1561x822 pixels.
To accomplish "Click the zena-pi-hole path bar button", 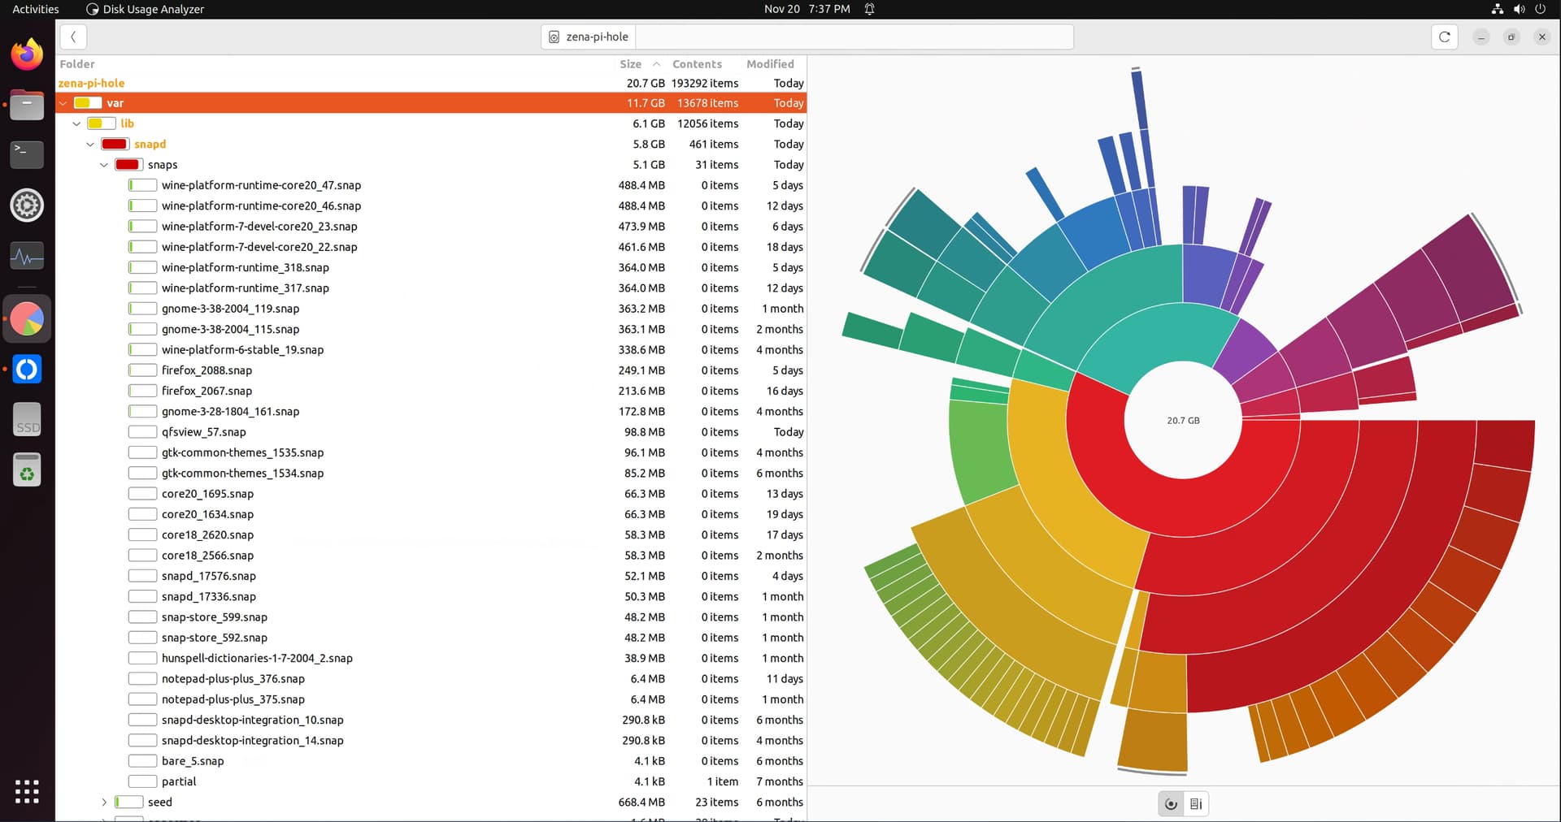I will pos(589,37).
